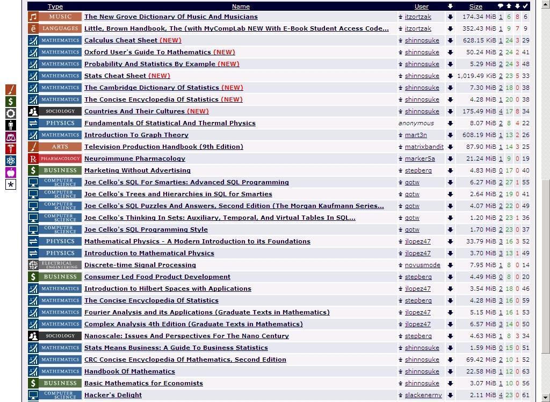Open Joe Celko's SQL Programming Style

pyautogui.click(x=146, y=229)
